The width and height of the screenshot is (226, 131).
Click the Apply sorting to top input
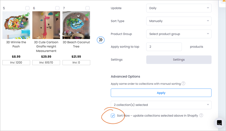coord(164,47)
